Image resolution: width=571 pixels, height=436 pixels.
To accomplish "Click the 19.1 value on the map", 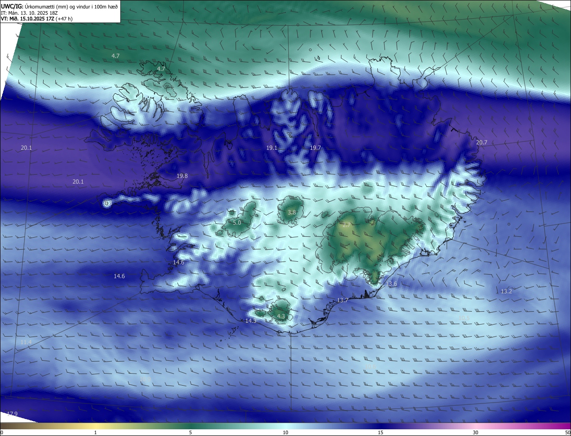I will tap(272, 148).
